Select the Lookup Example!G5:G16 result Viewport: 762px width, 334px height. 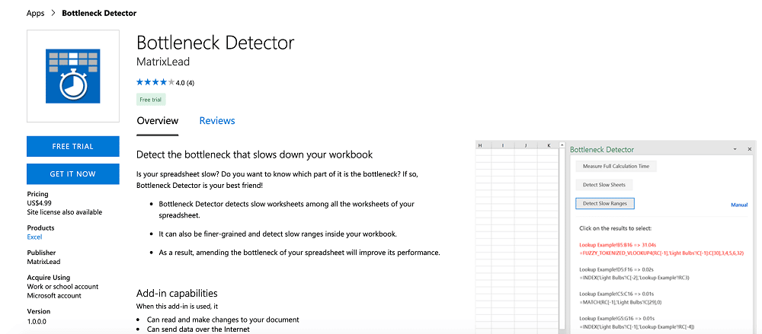(636, 322)
